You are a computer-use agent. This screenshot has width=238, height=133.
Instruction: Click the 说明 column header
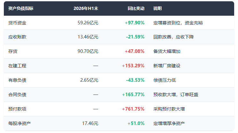(x=157, y=8)
